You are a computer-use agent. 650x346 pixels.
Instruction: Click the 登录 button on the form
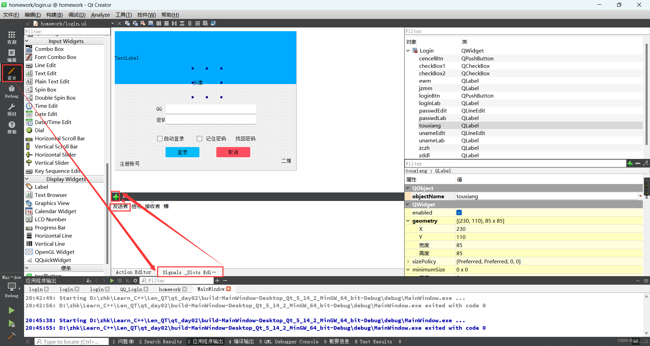click(182, 152)
